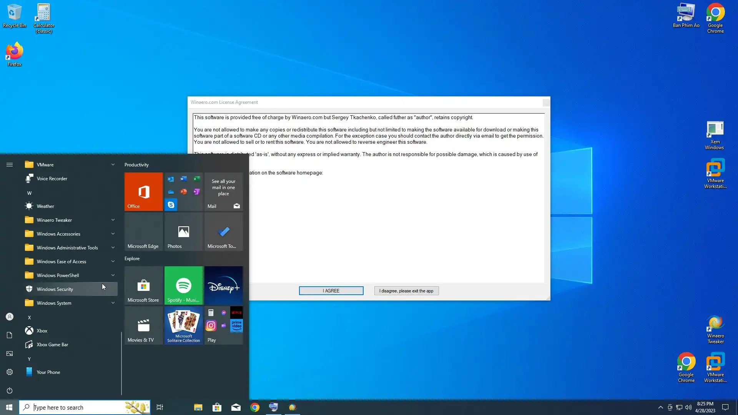Click the I AGREE button
The image size is (738, 415).
click(x=331, y=290)
